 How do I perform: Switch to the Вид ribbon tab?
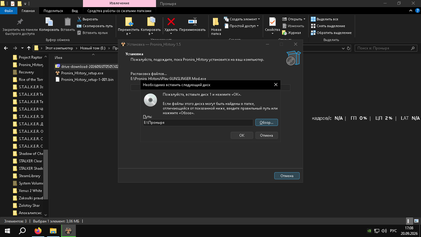point(75,11)
